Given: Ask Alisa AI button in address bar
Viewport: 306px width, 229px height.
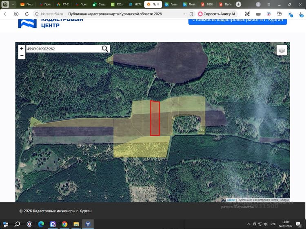Looking at the screenshot, I should click(217, 14).
